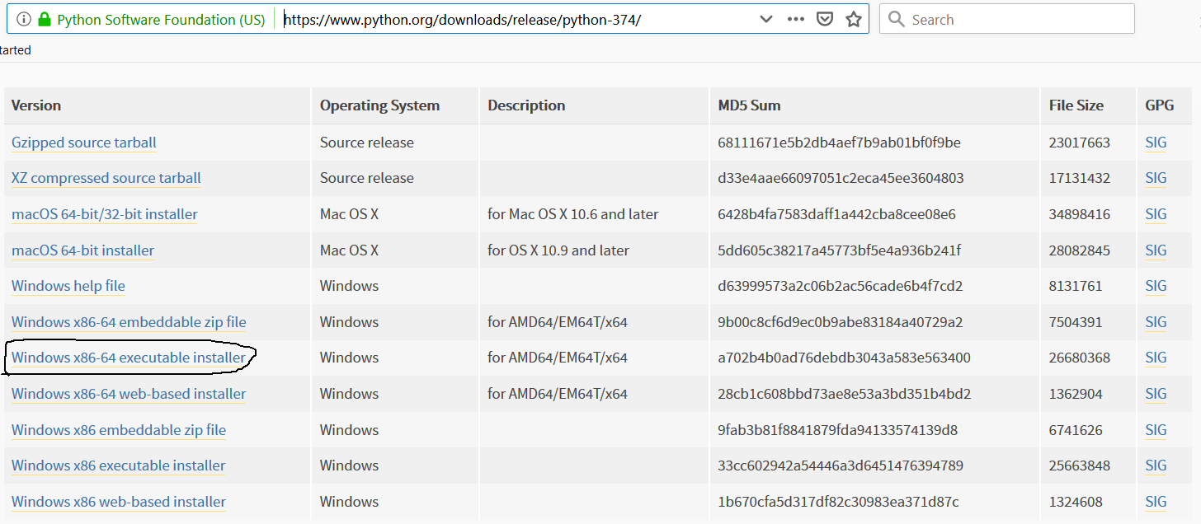This screenshot has height=524, width=1201.
Task: Click description 'for Mac OS X 10.6 and later'
Action: point(573,214)
